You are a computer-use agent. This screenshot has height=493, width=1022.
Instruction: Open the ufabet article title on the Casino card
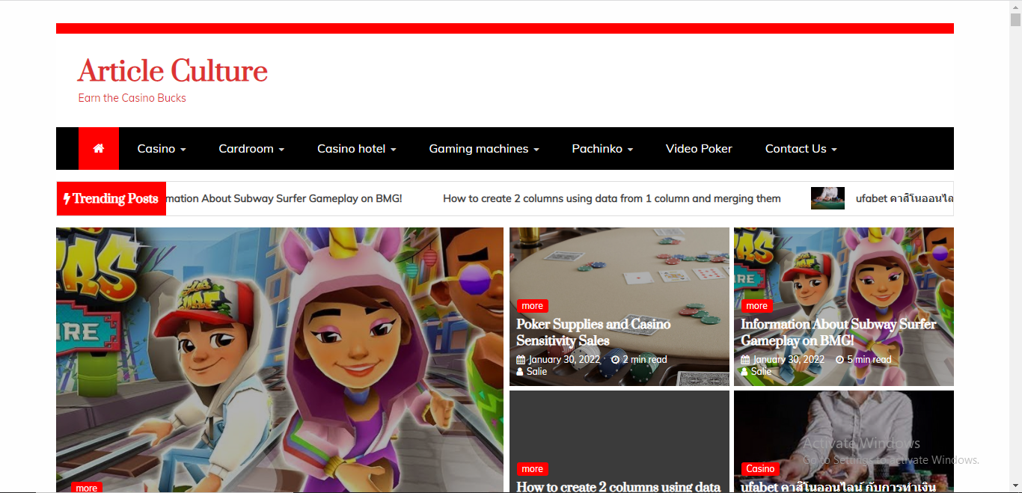[838, 487]
